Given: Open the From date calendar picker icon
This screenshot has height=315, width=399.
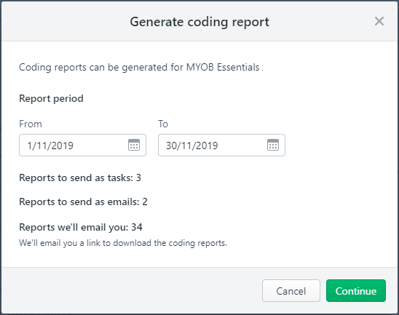Looking at the screenshot, I should pos(134,145).
